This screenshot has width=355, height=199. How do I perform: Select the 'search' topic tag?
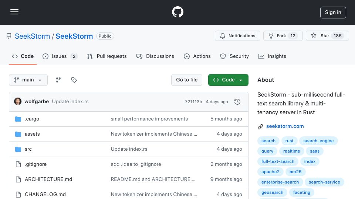pos(268,141)
